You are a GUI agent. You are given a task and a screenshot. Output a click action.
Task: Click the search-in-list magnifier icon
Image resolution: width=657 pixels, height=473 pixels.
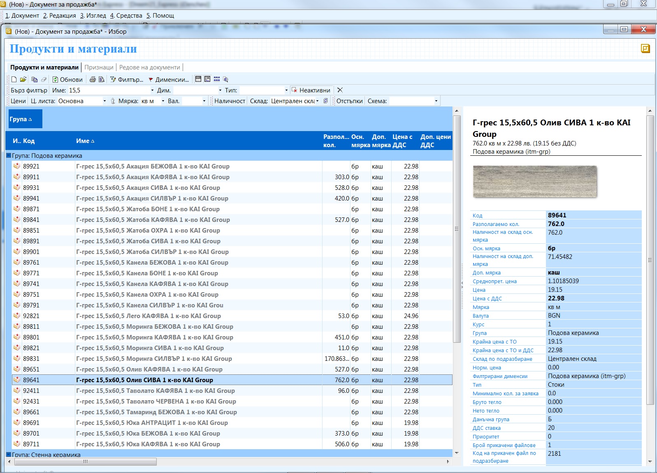[x=225, y=79]
